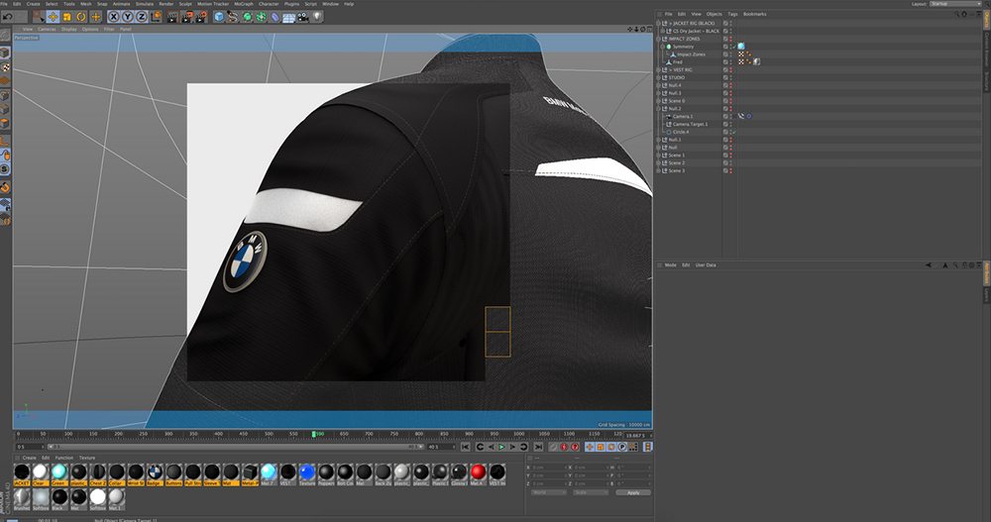Expand the VEST RIG object
991x522 pixels.
[x=659, y=70]
